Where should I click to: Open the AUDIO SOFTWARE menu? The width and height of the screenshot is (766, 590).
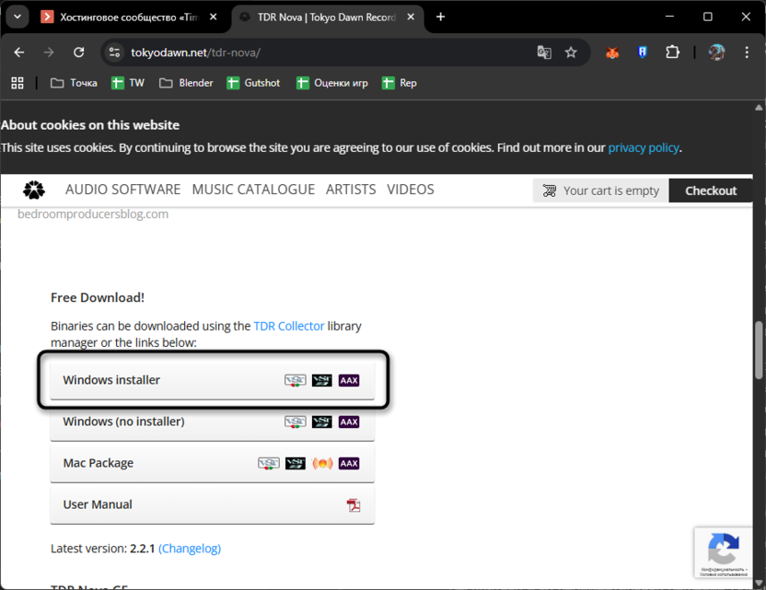pyautogui.click(x=123, y=190)
